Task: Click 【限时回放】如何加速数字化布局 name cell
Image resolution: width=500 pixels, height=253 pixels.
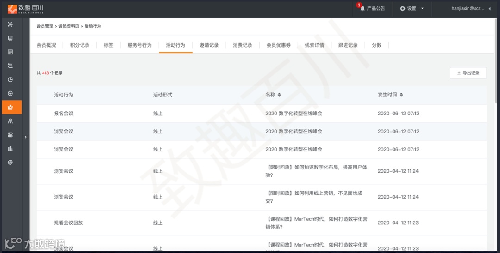Action: click(x=316, y=171)
